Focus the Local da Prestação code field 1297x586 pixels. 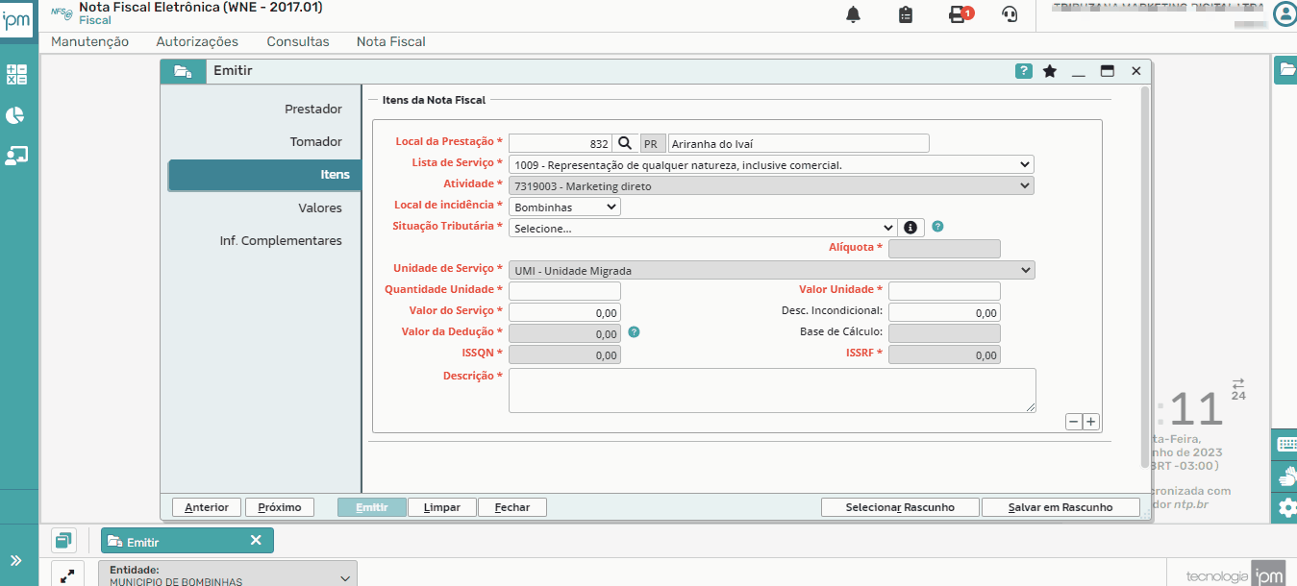[x=561, y=143]
